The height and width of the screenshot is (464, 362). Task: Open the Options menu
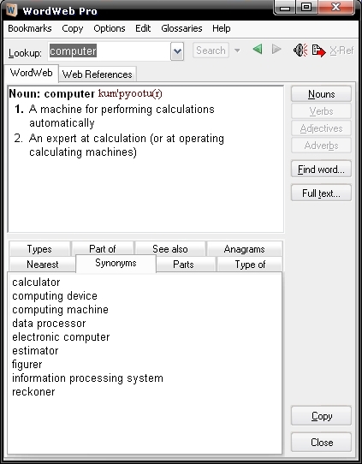110,28
